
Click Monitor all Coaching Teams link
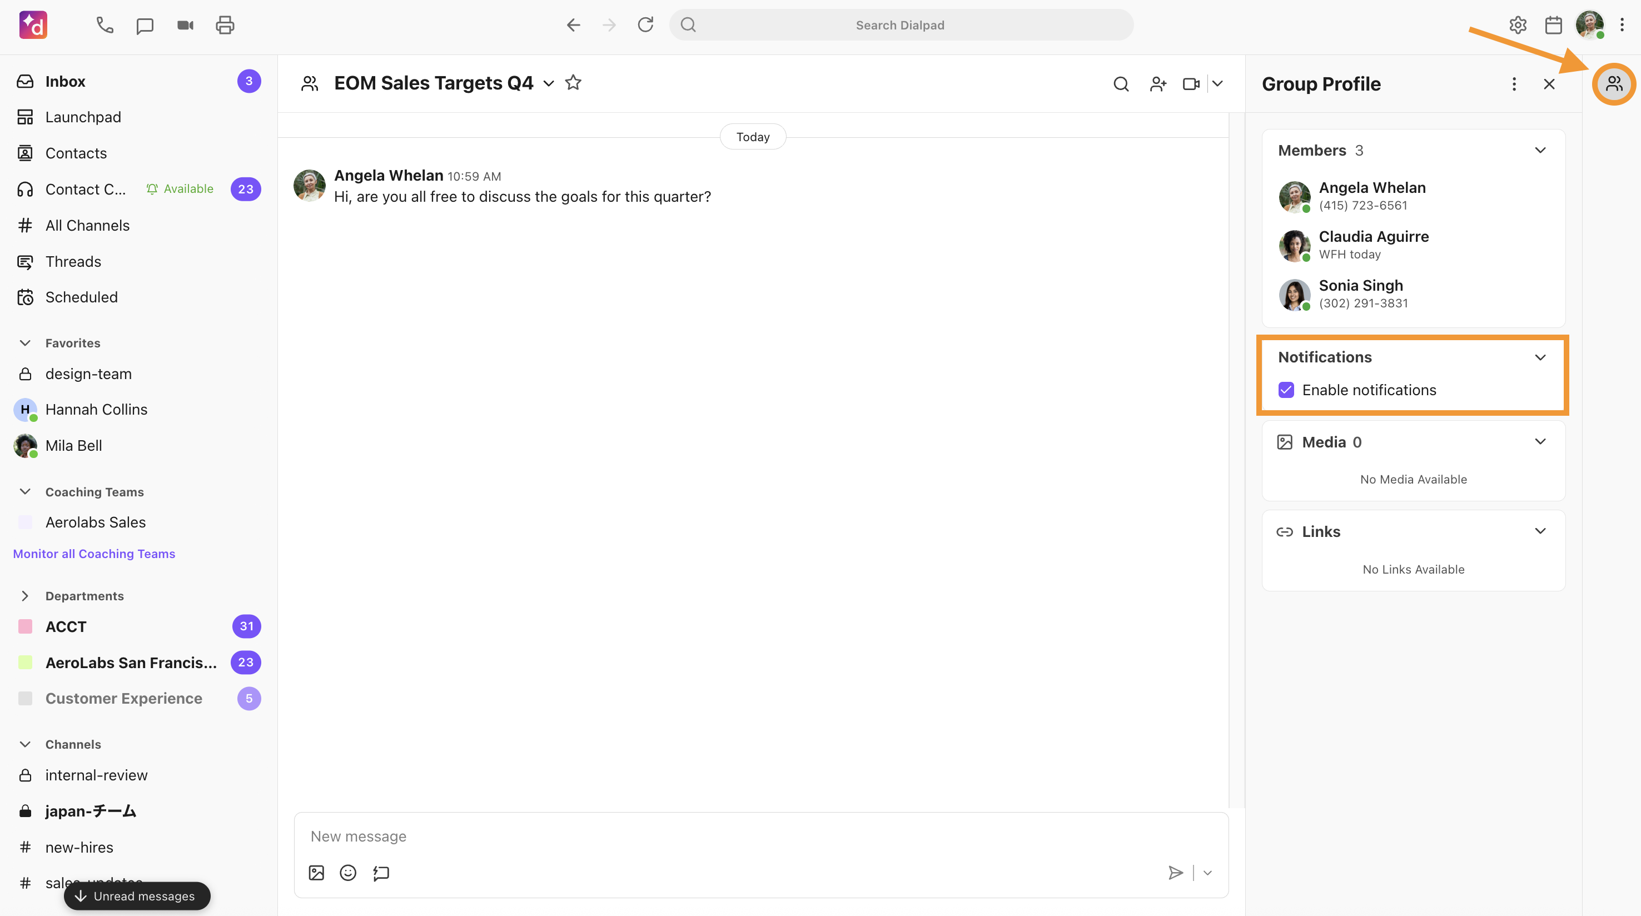pyautogui.click(x=93, y=554)
